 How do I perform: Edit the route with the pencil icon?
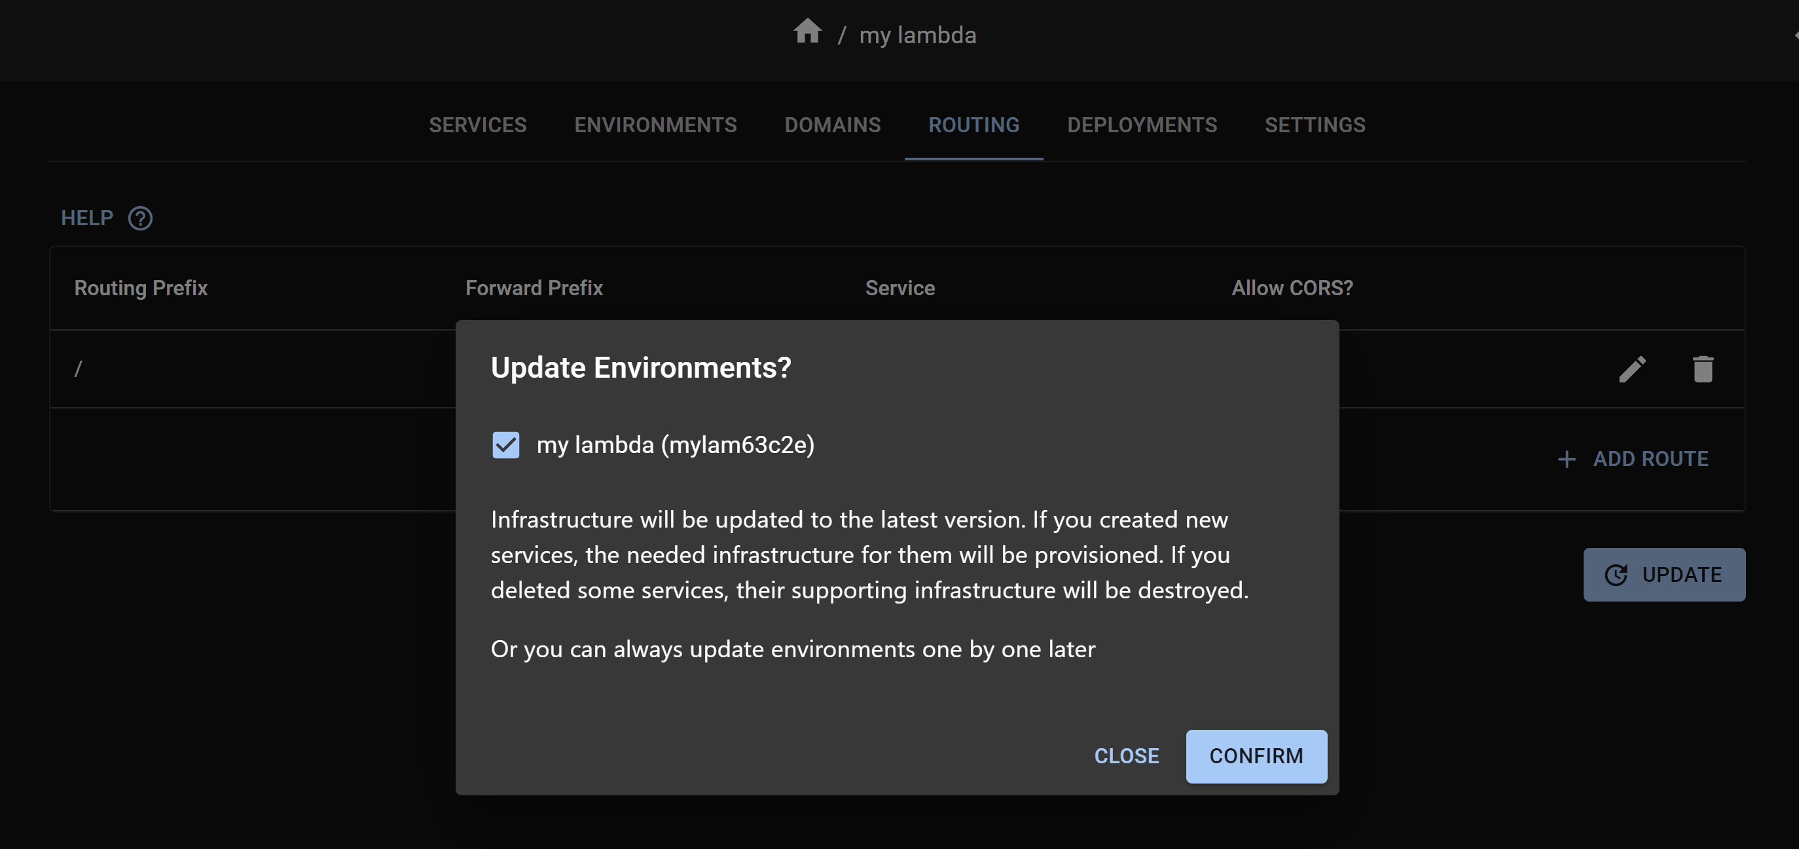[1632, 369]
